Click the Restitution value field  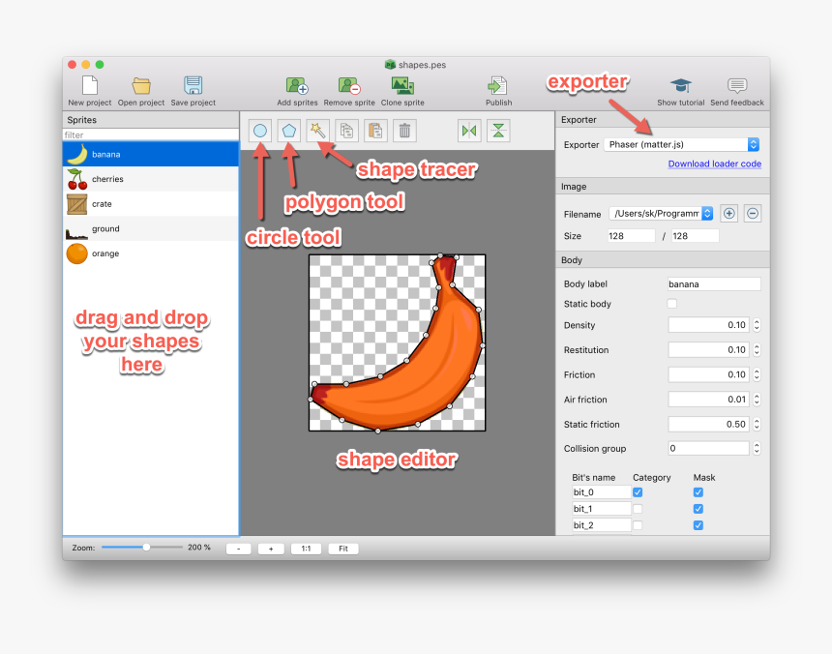pos(708,350)
